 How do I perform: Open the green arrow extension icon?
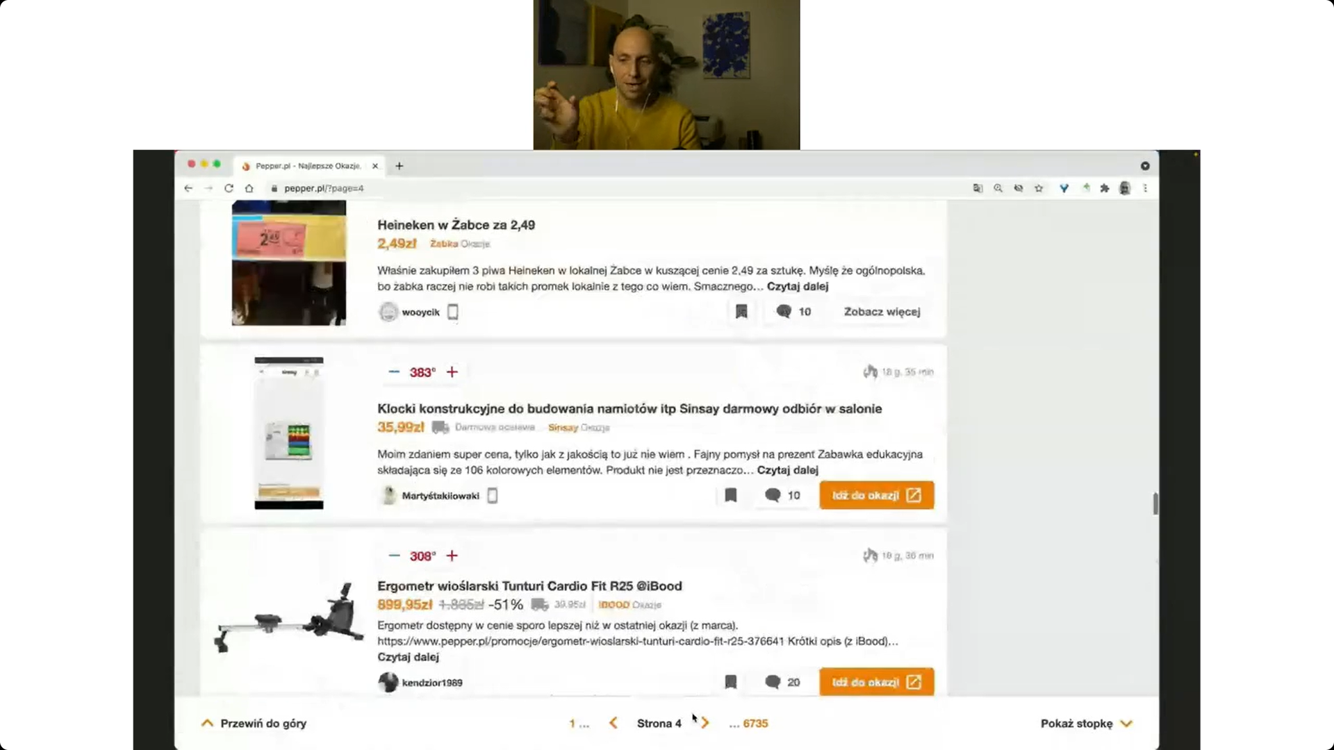tap(1086, 187)
